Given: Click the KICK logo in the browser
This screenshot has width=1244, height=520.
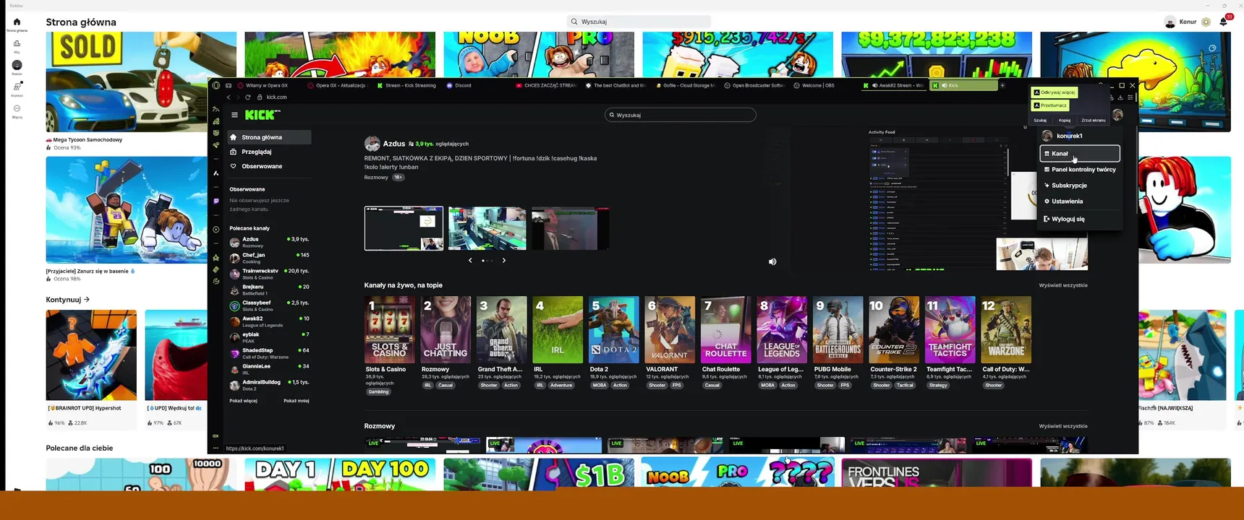Looking at the screenshot, I should click(262, 115).
